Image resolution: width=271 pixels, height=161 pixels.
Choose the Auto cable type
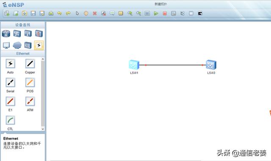tap(10, 64)
